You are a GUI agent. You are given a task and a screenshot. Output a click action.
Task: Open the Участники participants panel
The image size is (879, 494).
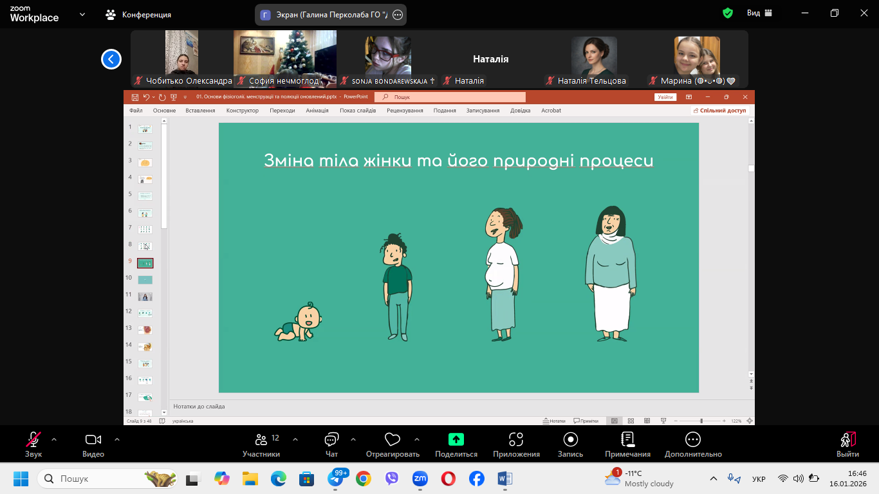point(261,440)
